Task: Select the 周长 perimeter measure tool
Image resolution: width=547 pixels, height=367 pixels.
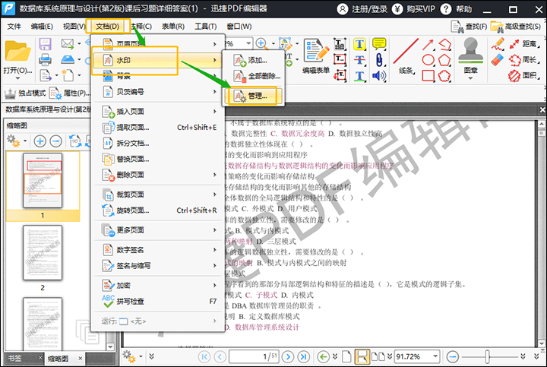Action: coord(524,60)
